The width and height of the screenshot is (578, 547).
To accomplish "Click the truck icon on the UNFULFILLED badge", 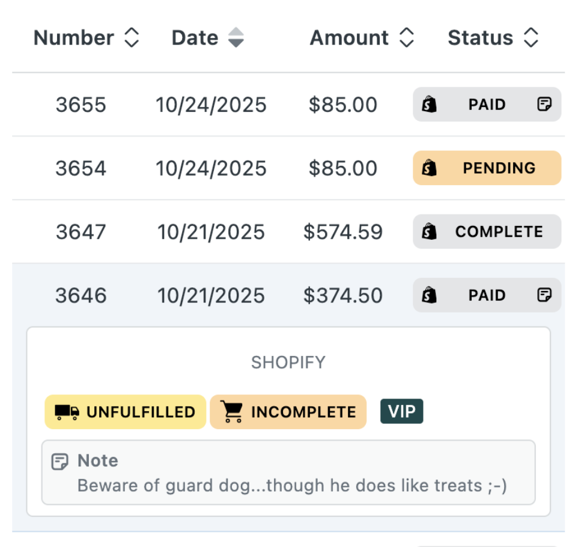I will pos(66,412).
